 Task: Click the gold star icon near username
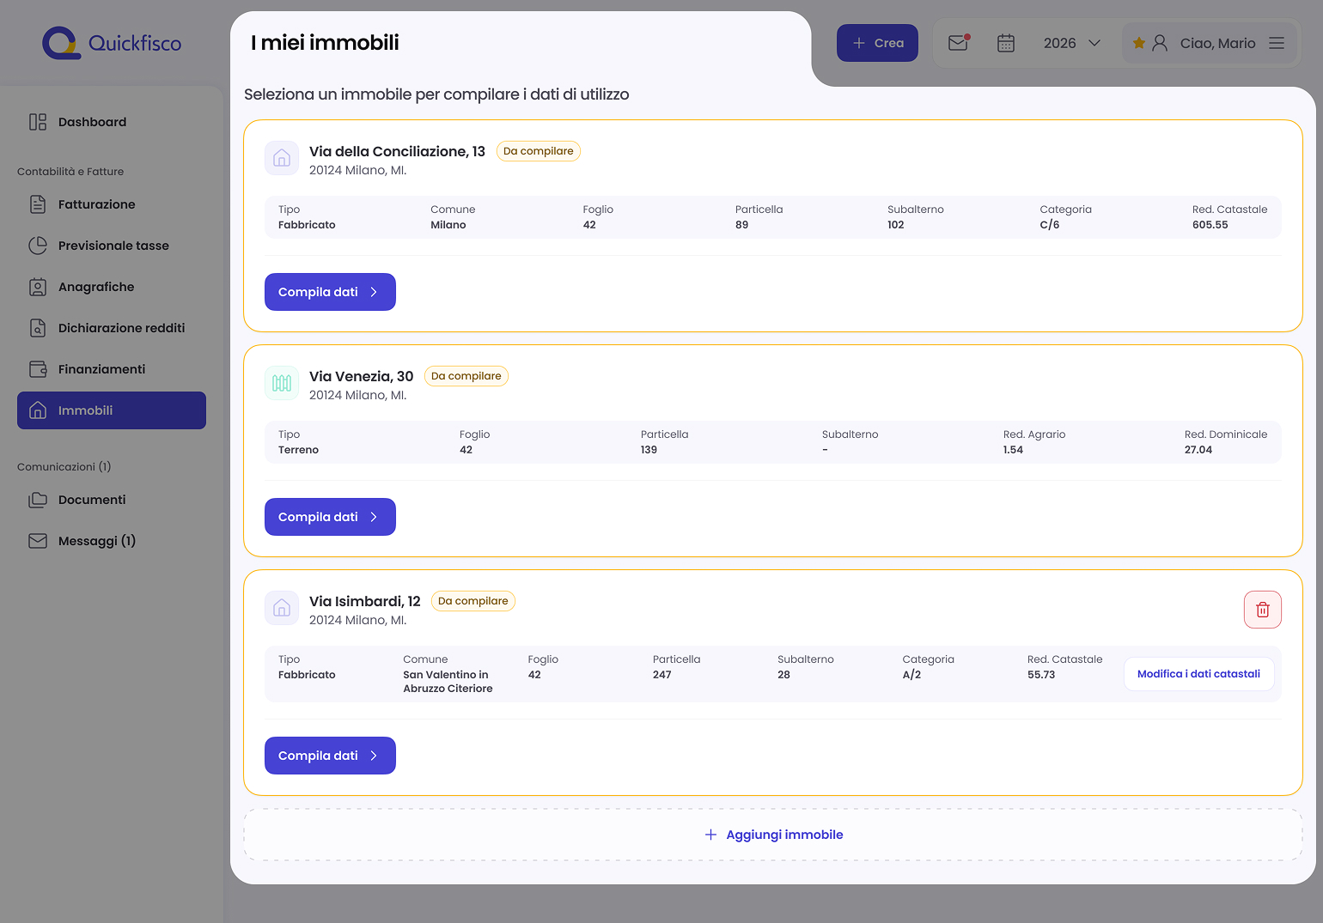[1139, 43]
